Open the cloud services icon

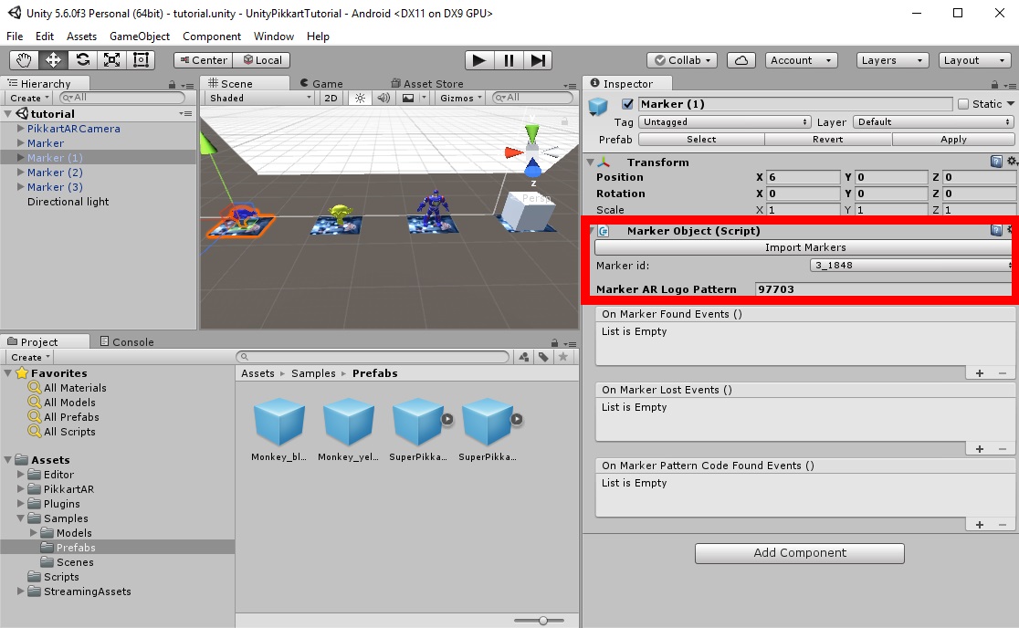(741, 60)
